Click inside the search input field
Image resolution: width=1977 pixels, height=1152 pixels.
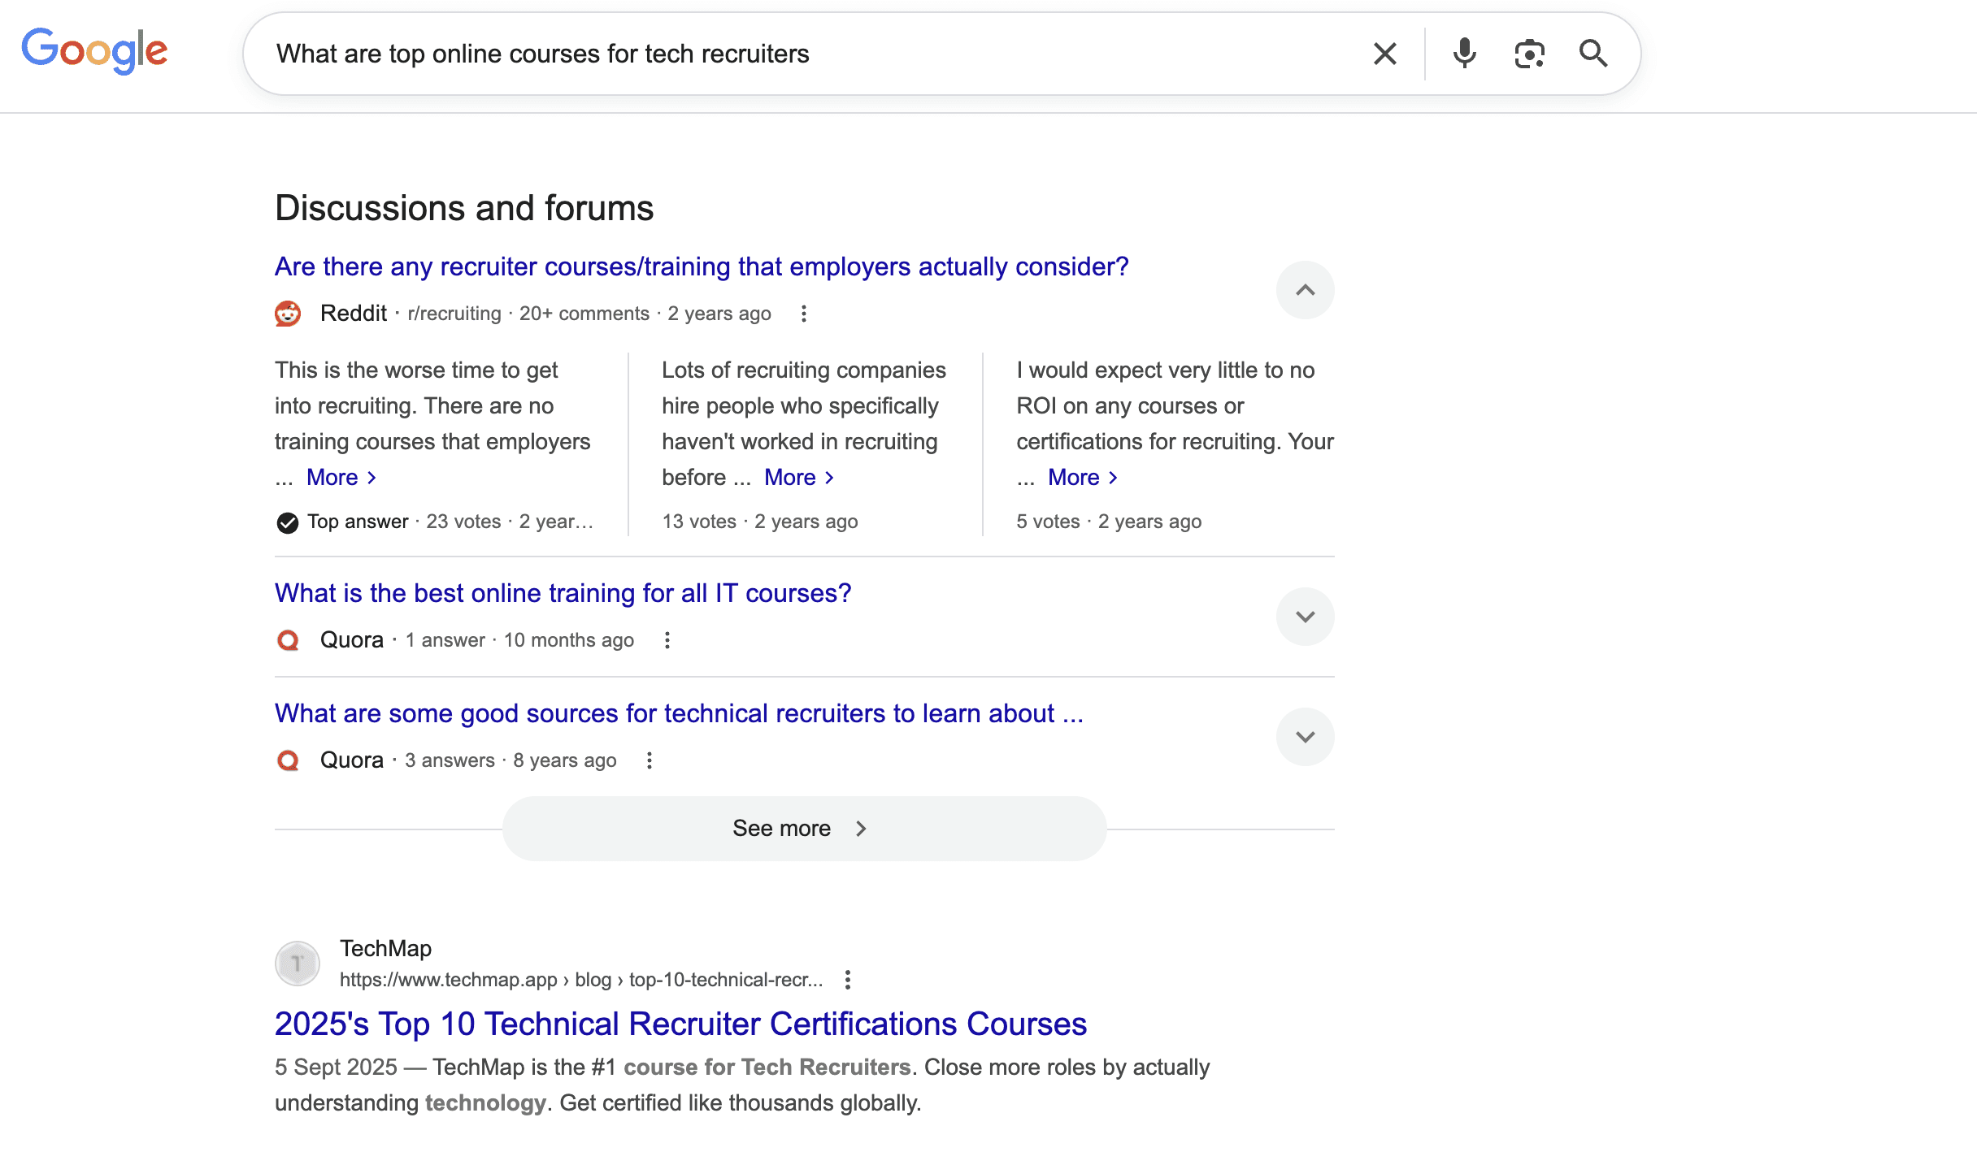click(x=732, y=53)
